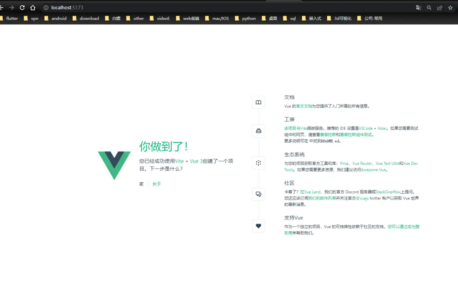Click the 工装 section heading
This screenshot has height=286, width=458.
point(289,119)
